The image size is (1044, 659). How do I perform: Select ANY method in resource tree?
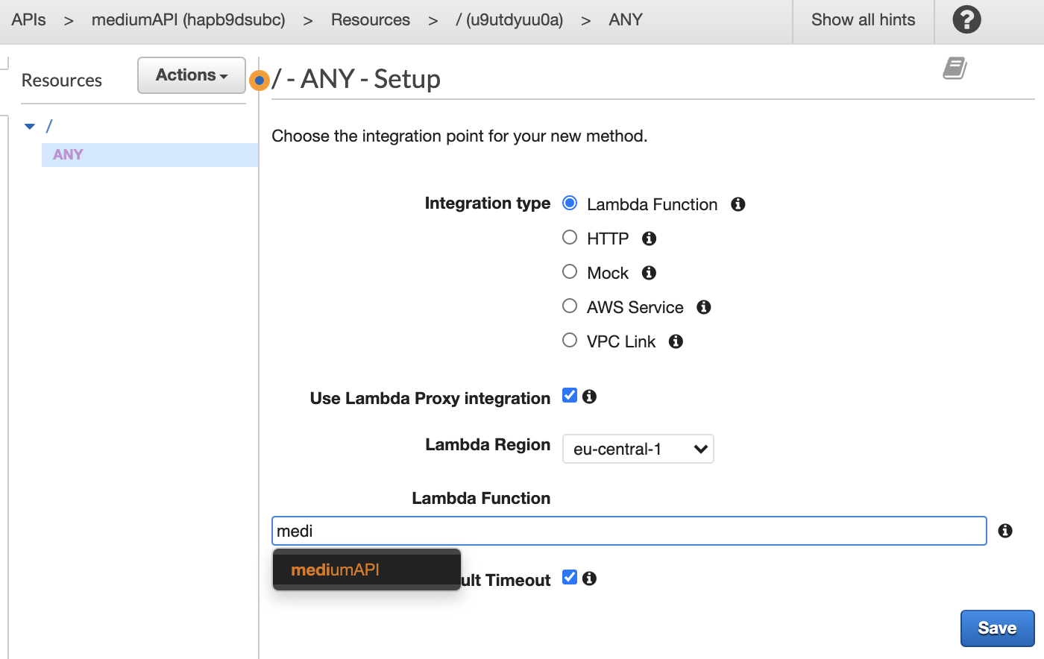(150, 154)
